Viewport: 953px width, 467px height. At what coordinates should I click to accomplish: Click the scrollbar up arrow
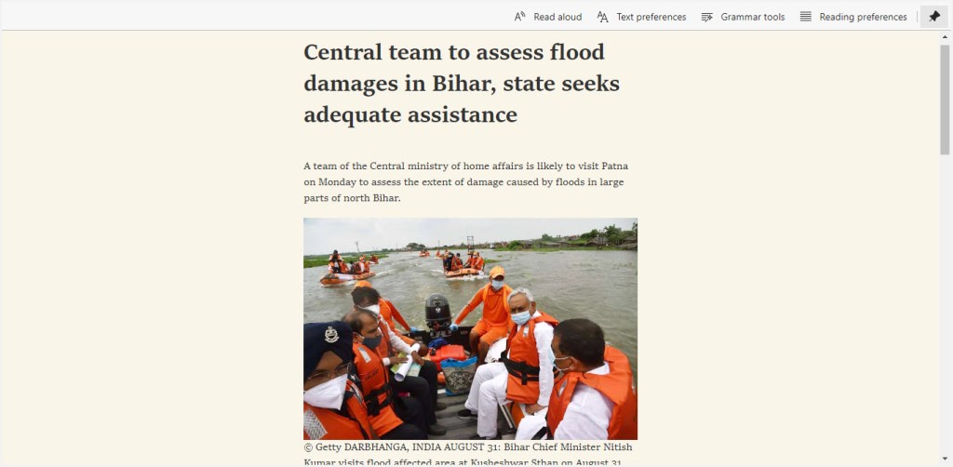945,36
